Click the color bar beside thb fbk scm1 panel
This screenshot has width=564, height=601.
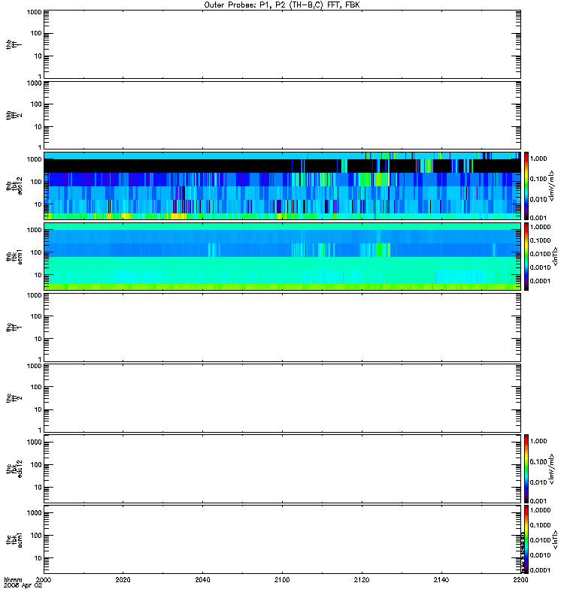click(526, 256)
